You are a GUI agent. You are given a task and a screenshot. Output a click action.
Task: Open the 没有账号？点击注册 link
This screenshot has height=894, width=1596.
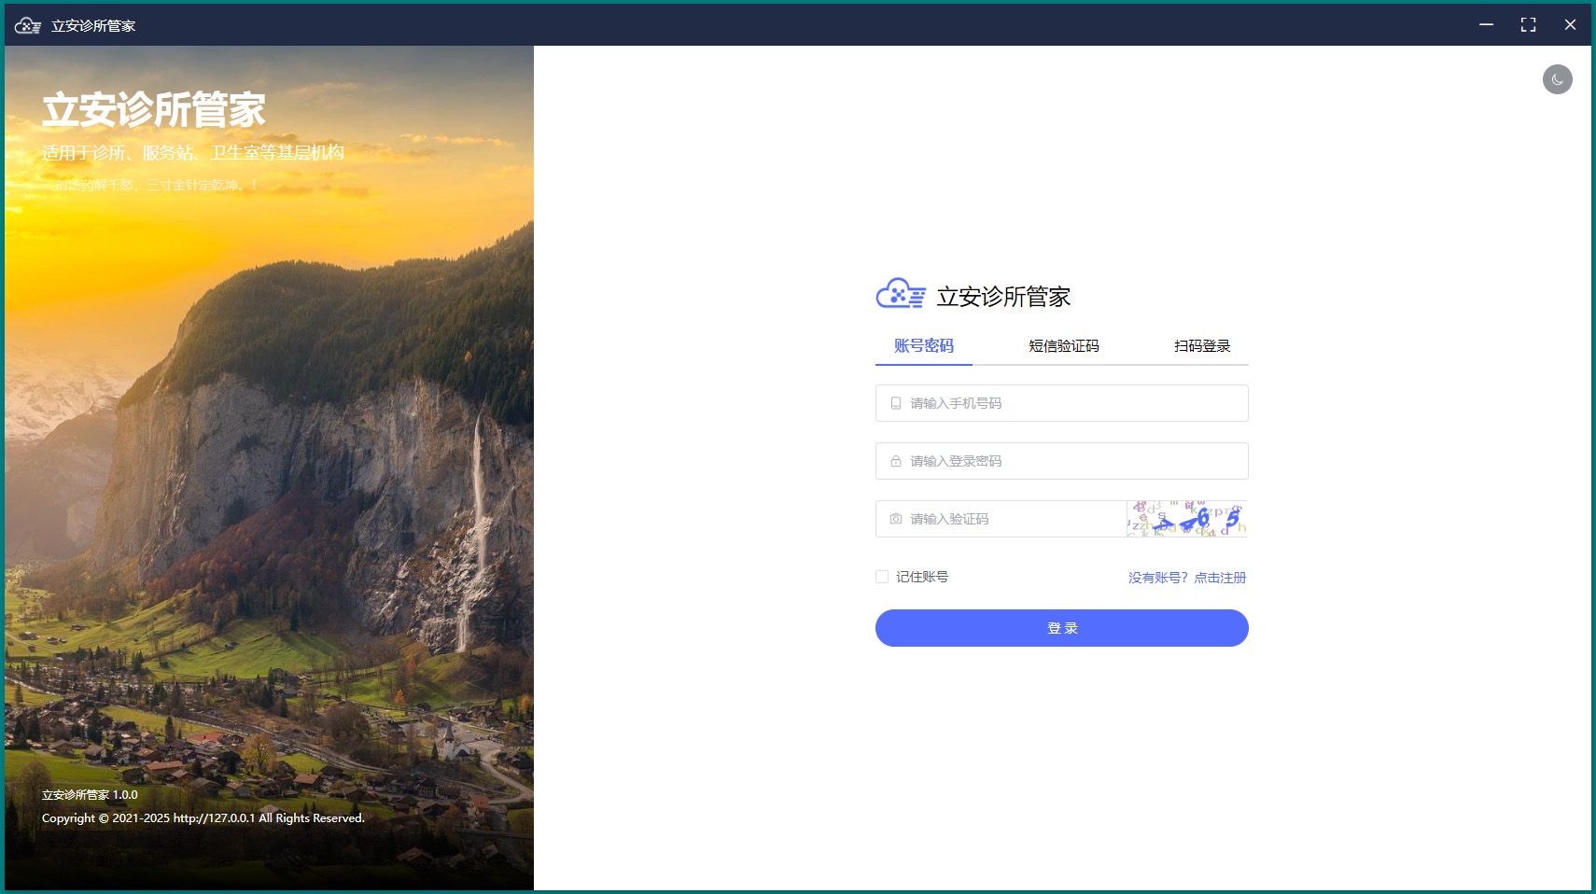coord(1187,578)
